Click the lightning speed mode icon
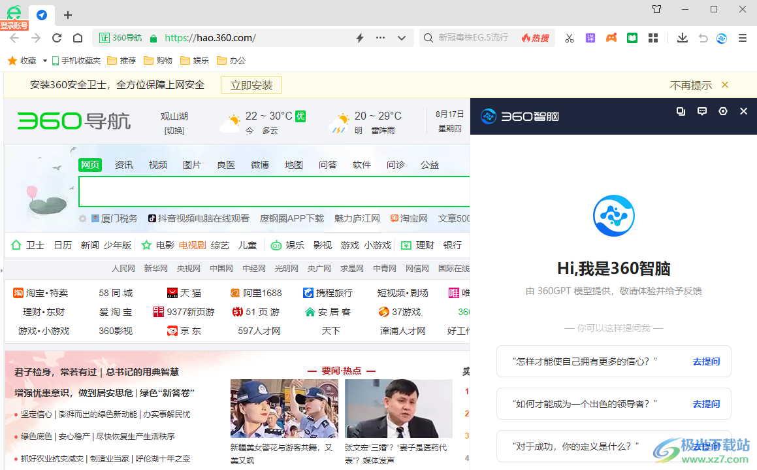 359,38
